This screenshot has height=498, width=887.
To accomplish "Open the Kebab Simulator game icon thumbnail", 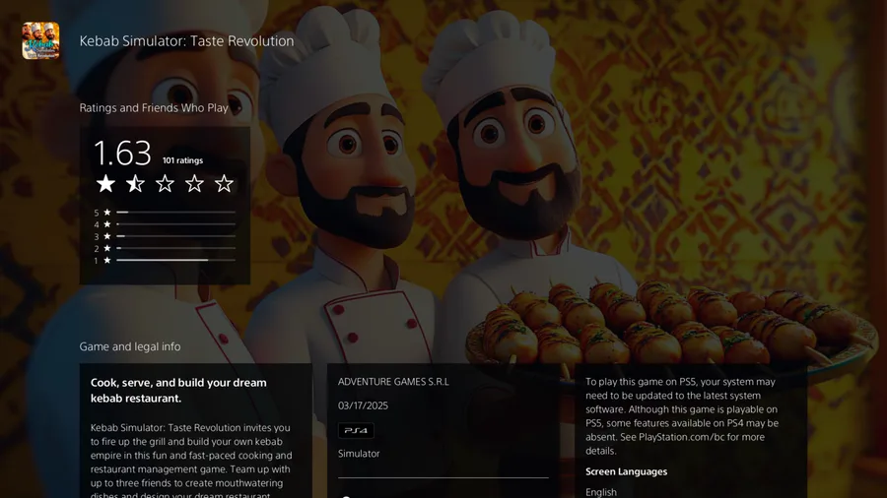I will point(40,40).
